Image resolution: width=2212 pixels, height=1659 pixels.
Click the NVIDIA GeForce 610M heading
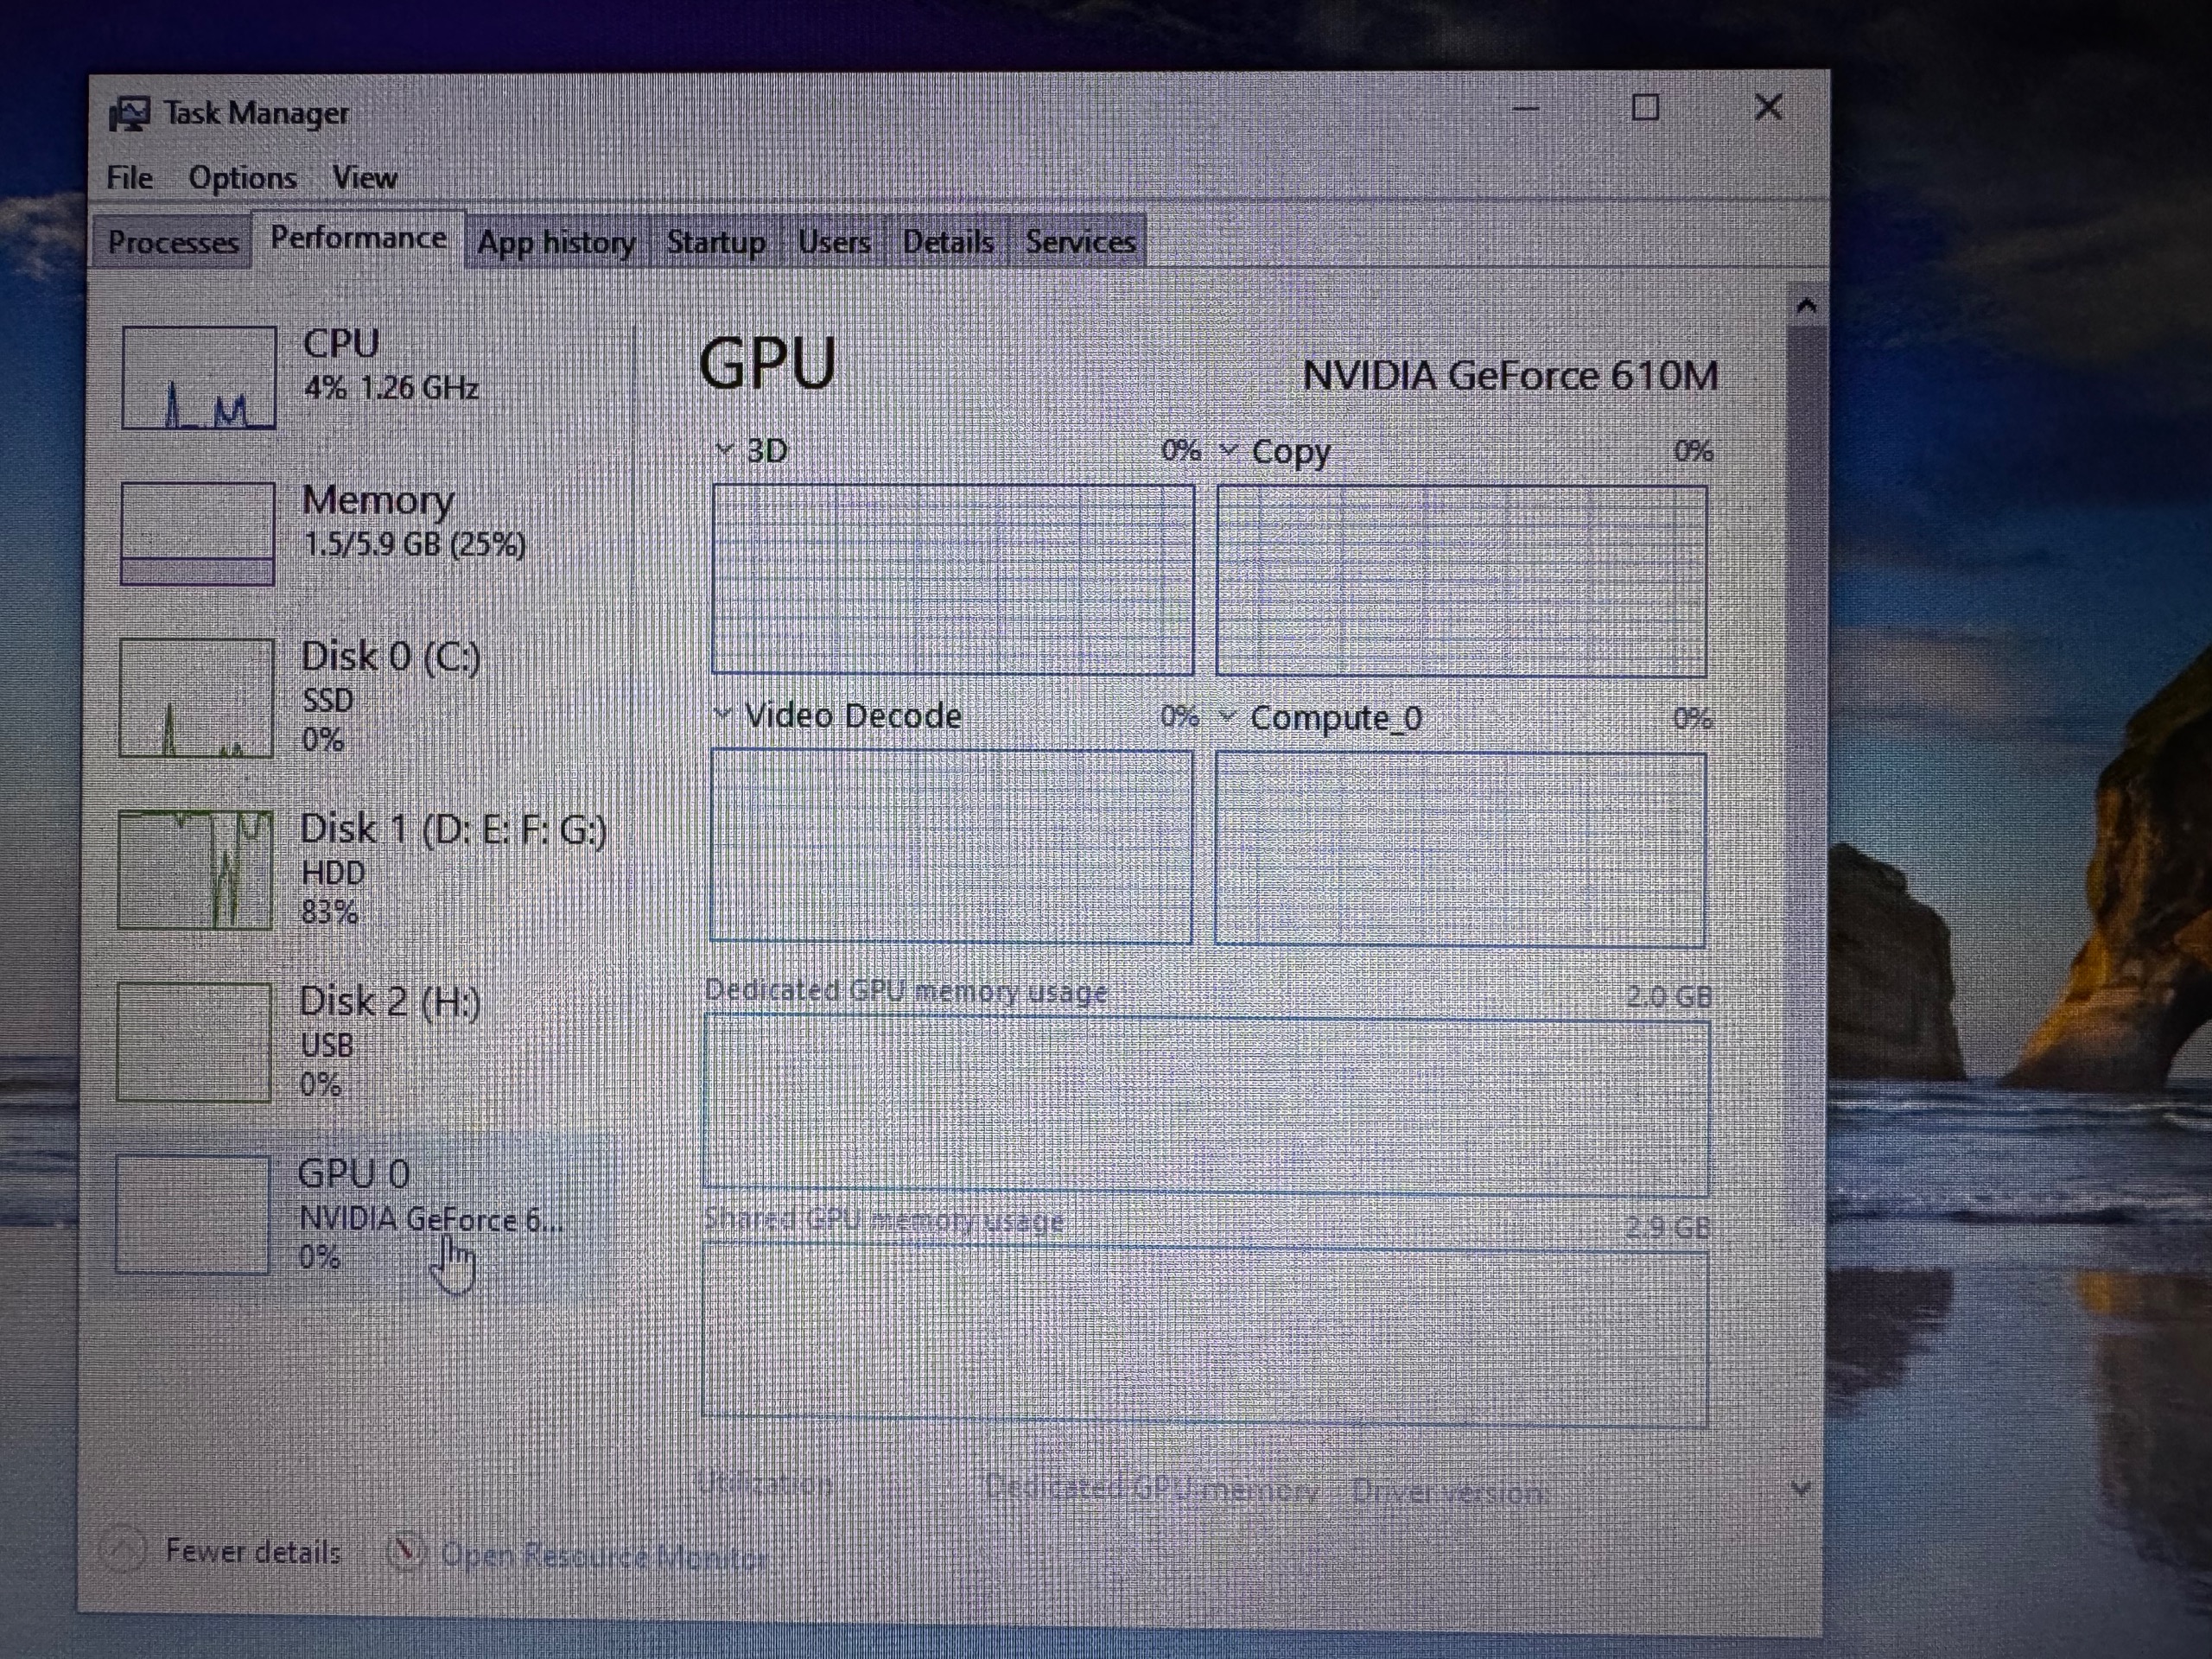coord(1510,376)
